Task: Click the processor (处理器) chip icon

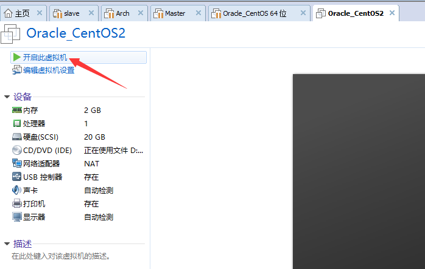Action: click(x=17, y=123)
